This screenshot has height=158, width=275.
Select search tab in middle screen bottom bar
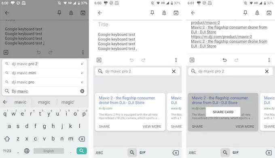click(x=132, y=152)
